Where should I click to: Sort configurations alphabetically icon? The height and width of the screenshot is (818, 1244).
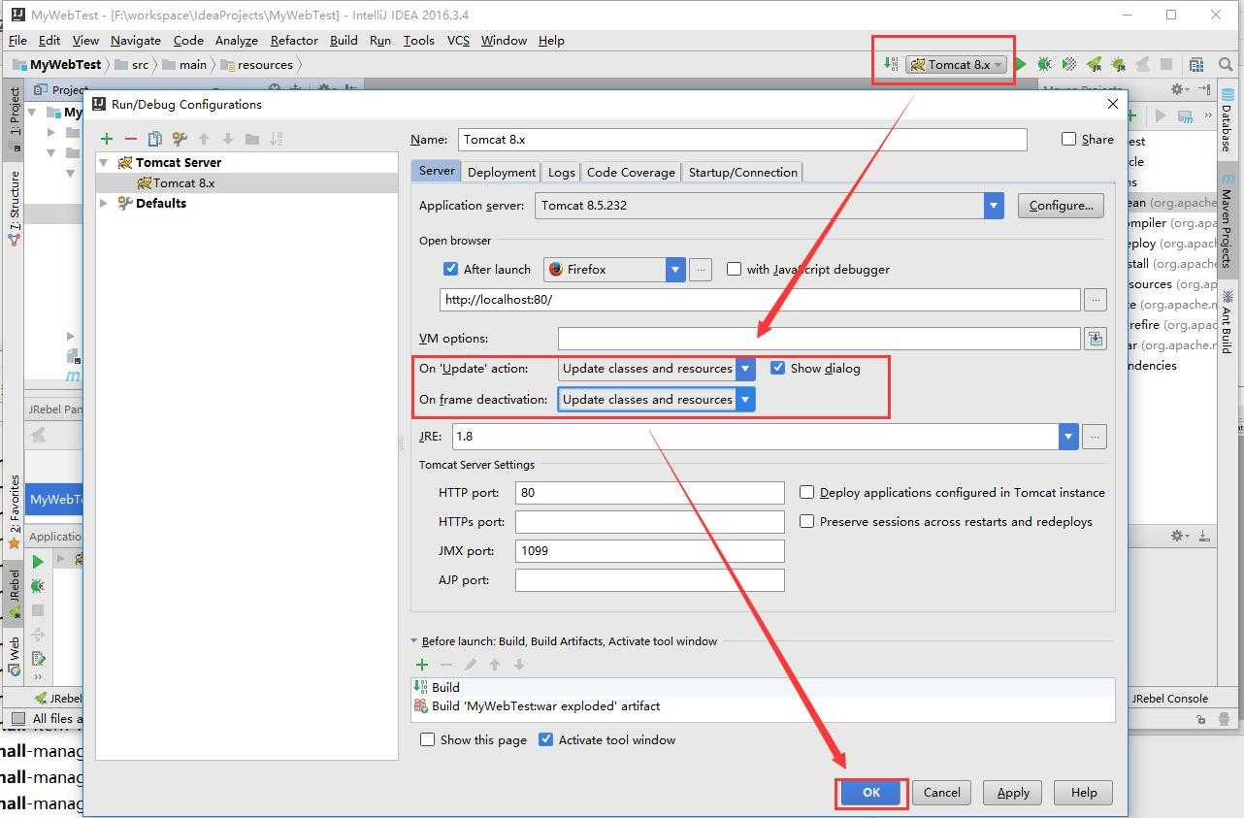tap(277, 139)
